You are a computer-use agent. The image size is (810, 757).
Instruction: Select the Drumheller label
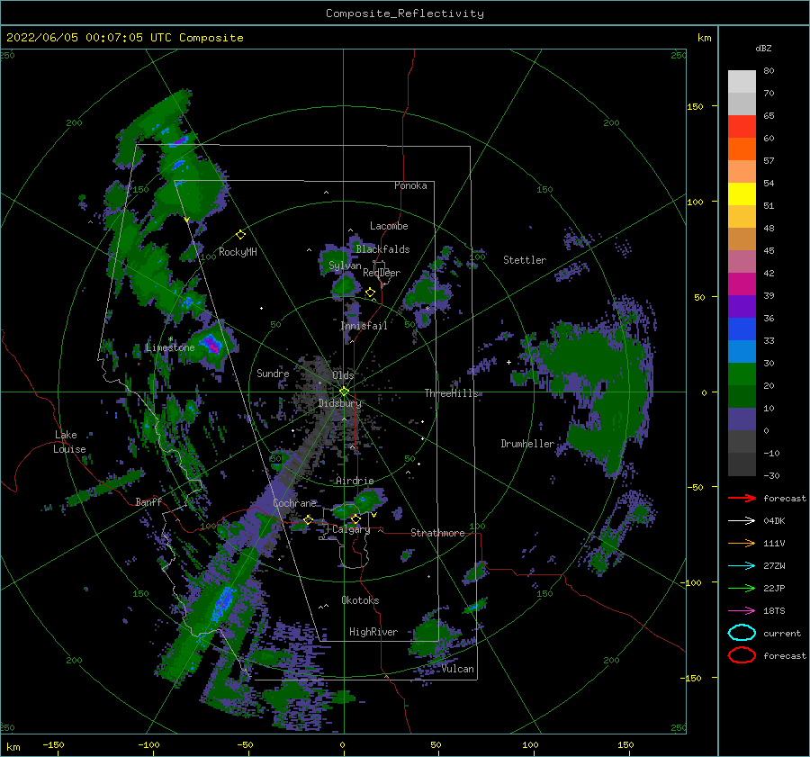coord(527,444)
